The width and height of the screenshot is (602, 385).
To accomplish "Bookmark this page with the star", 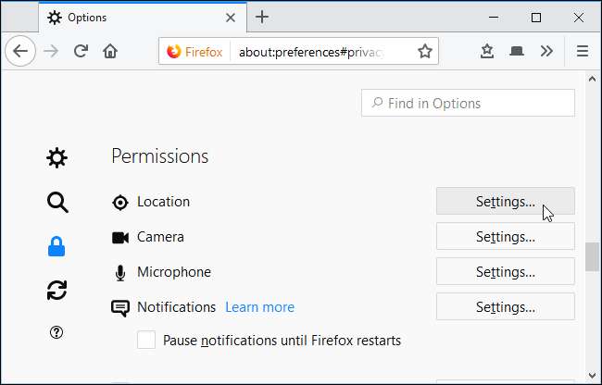I will 425,52.
